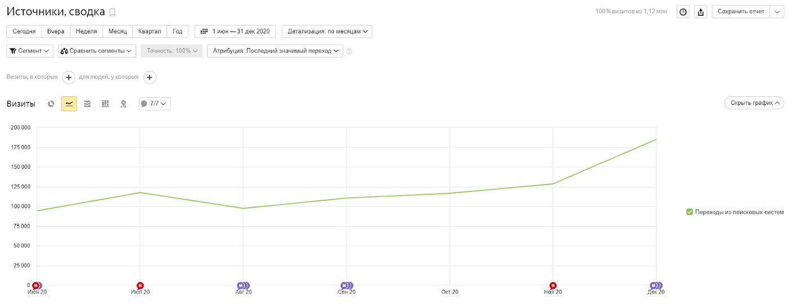Open attribution help question icon
The height and width of the screenshot is (305, 789).
tap(349, 51)
